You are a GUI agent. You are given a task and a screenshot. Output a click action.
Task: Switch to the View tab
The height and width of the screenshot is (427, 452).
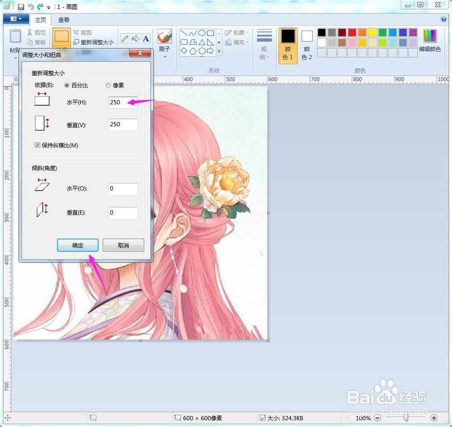[x=64, y=19]
